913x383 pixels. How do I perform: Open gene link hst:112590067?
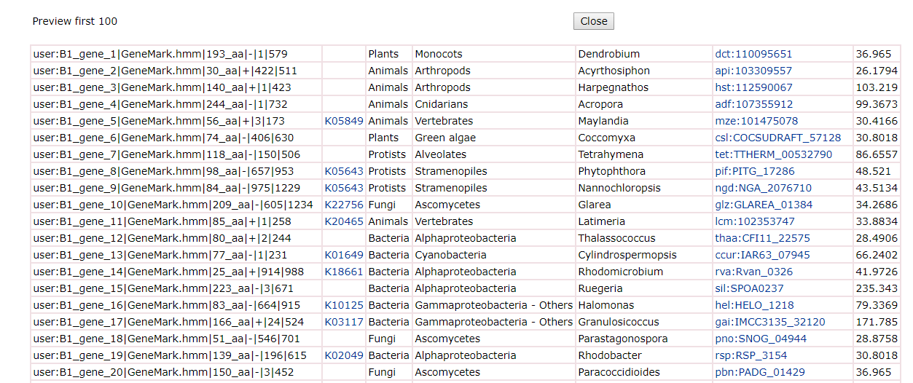pyautogui.click(x=753, y=87)
